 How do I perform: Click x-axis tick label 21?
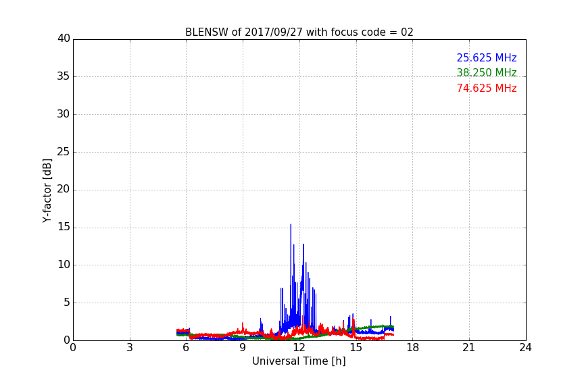coord(469,348)
